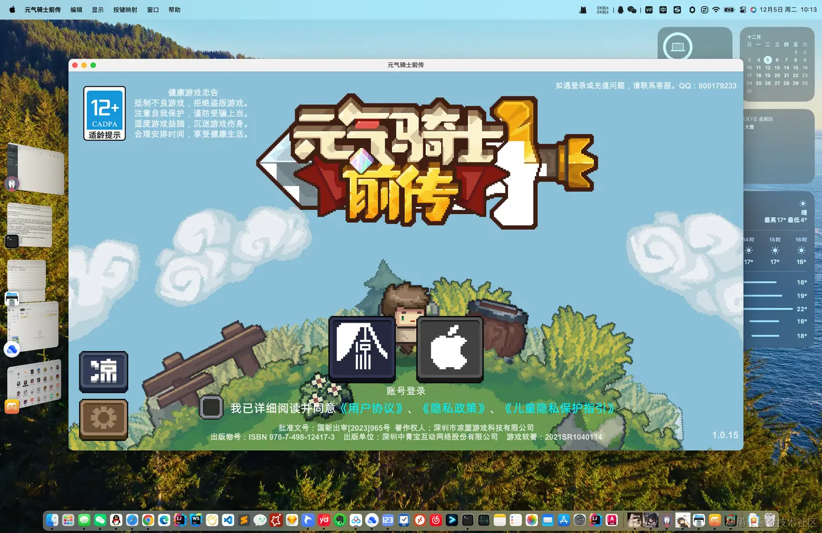This screenshot has height=533, width=822.
Task: Click the battery status icon in menu bar
Action: [730, 10]
